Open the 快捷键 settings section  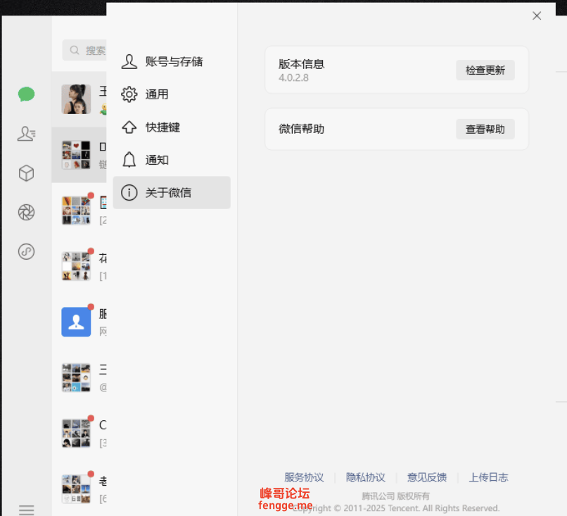coord(172,127)
